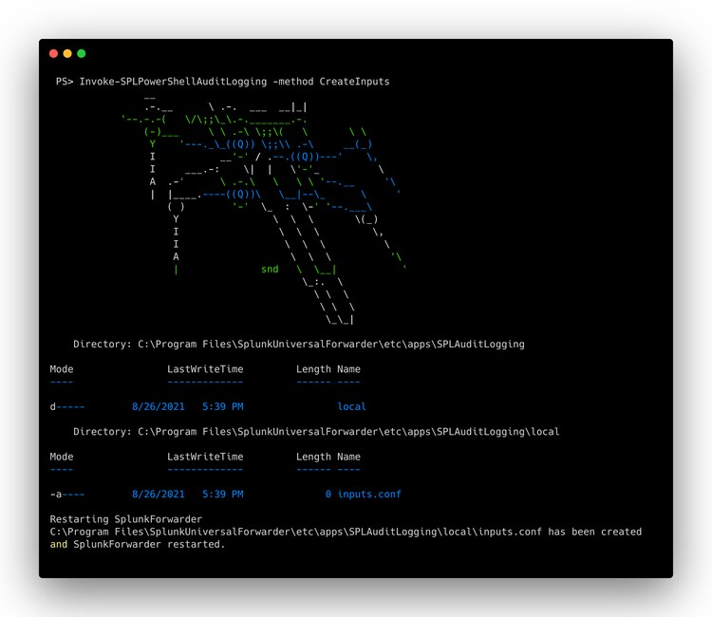Click the LastWriteTime header above inputs.conf row

pyautogui.click(x=205, y=457)
